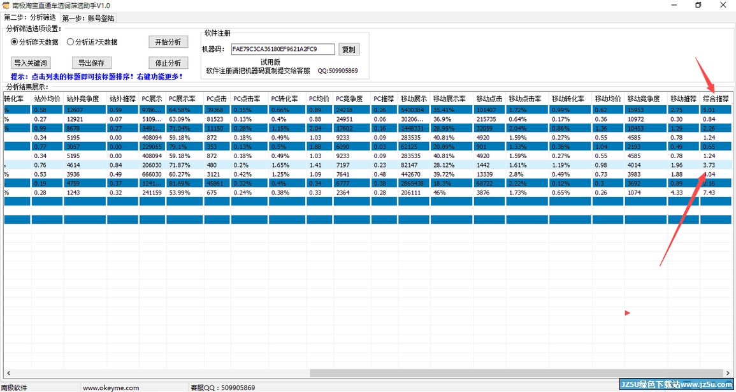Click 南极软件 label in status bar

[x=15, y=388]
